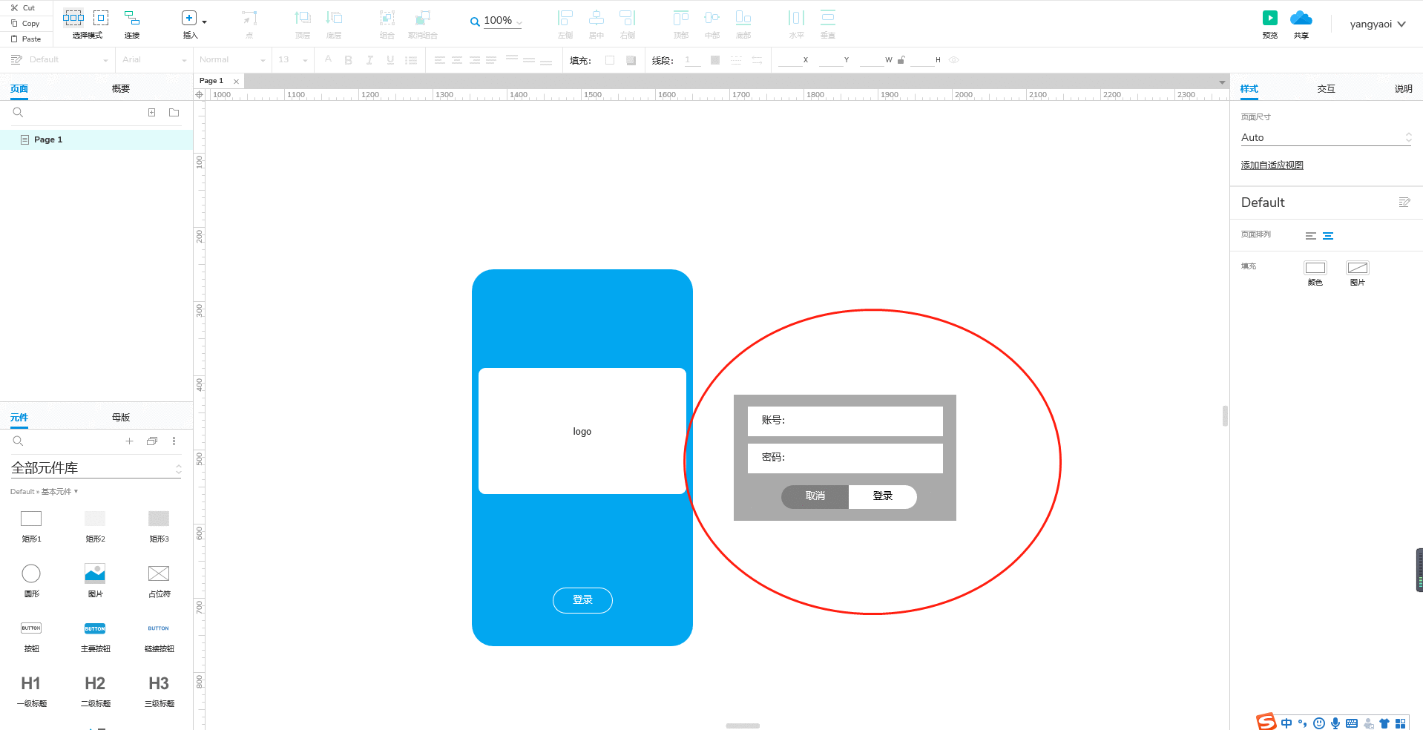1423x730 pixels.
Task: Click the add page icon
Action: [x=151, y=113]
